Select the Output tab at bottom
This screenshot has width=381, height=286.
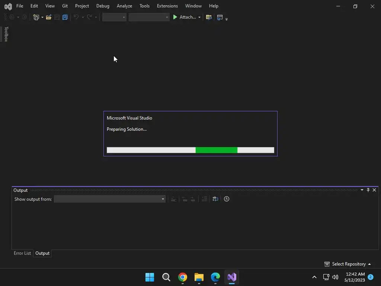click(42, 253)
